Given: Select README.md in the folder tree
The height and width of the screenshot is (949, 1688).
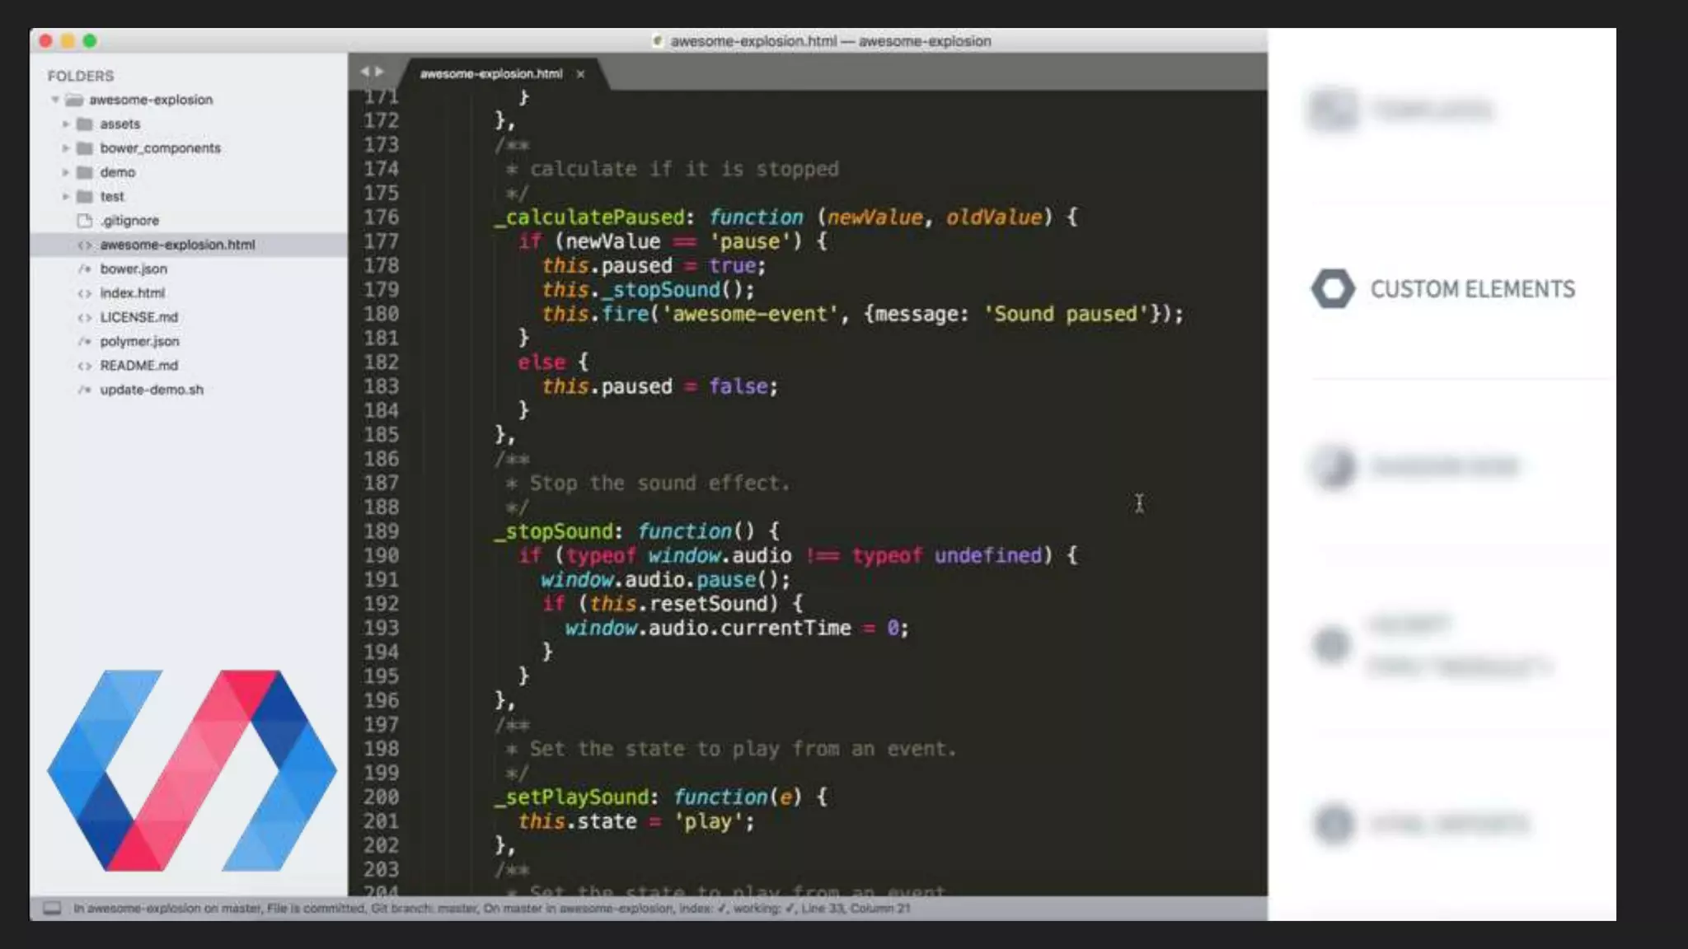Looking at the screenshot, I should 138,366.
